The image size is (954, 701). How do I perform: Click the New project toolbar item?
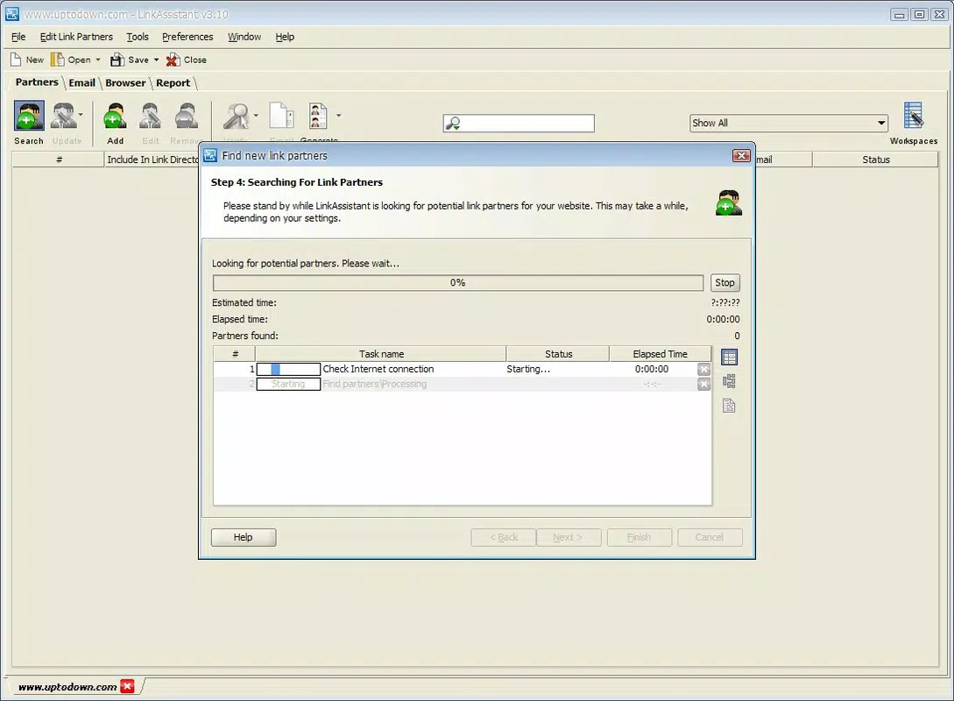(x=27, y=60)
